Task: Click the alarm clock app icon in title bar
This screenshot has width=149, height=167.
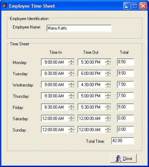Action: pyautogui.click(x=5, y=6)
